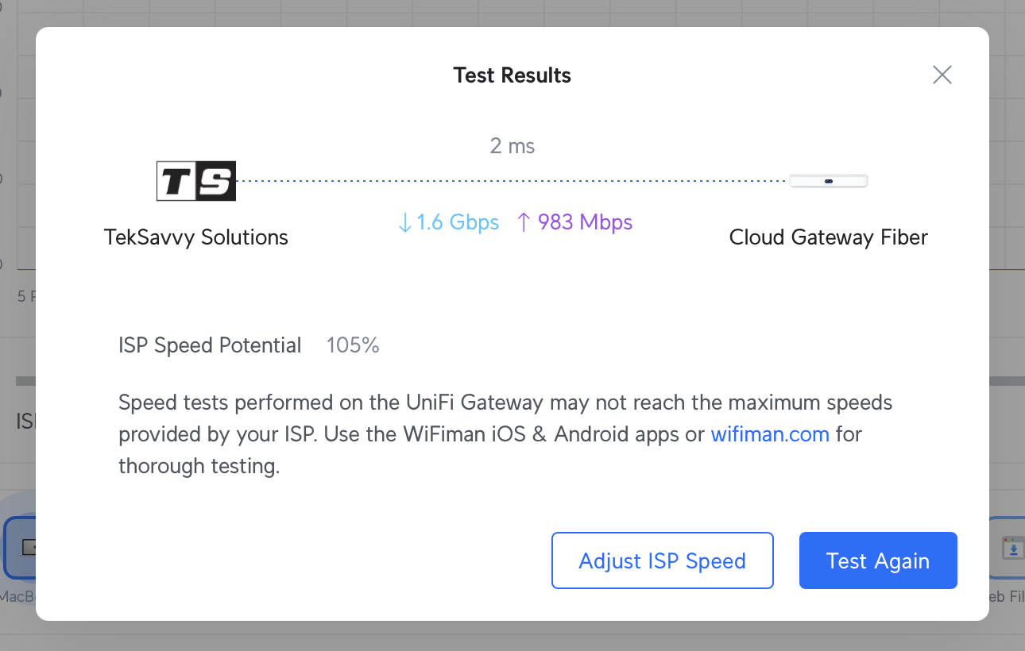
Task: Click the TekSavvy Solutions logo
Action: coord(195,180)
